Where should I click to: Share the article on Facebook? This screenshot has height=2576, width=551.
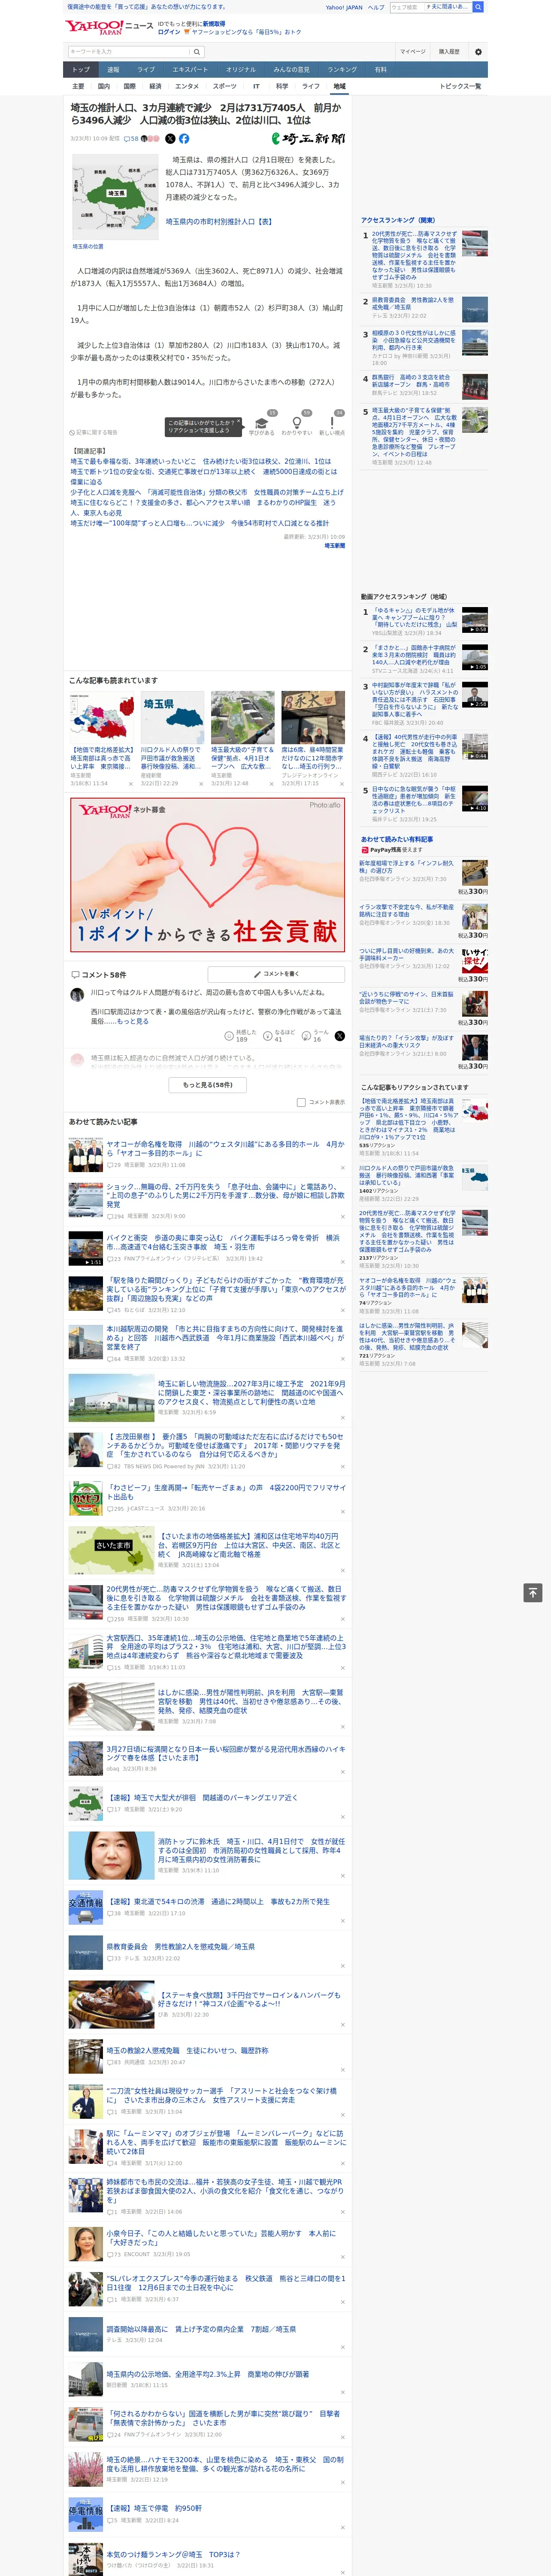coord(184,139)
